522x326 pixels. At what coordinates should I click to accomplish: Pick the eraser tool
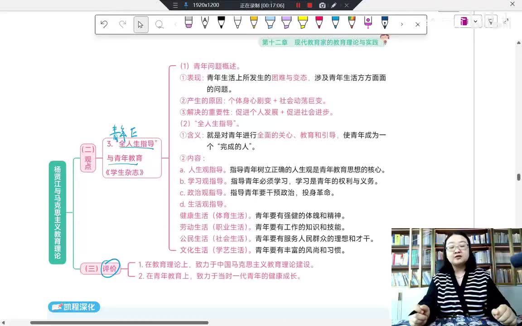tap(188, 22)
